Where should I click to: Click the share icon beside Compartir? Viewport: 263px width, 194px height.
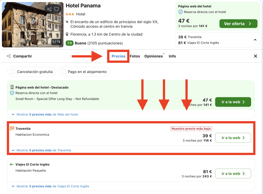(x=9, y=56)
